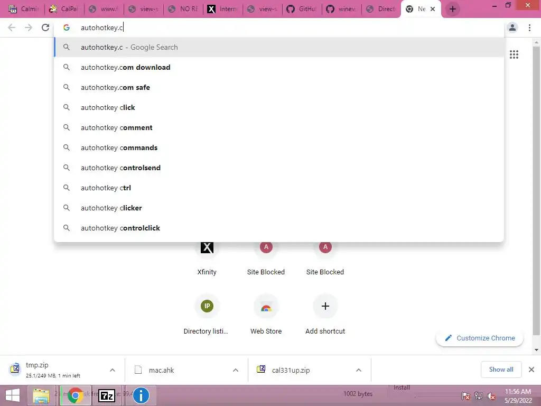Switch to the Intern tab with X icon
Image resolution: width=541 pixels, height=406 pixels.
(222, 9)
